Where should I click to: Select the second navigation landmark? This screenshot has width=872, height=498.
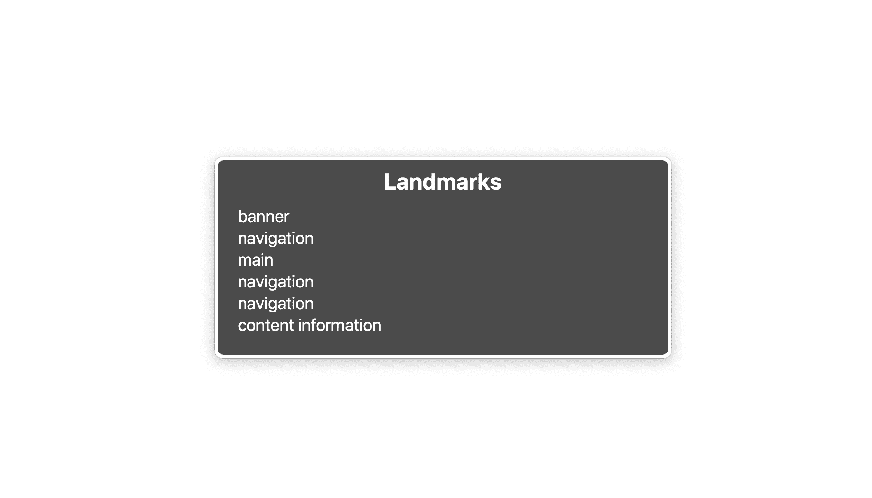click(x=275, y=281)
